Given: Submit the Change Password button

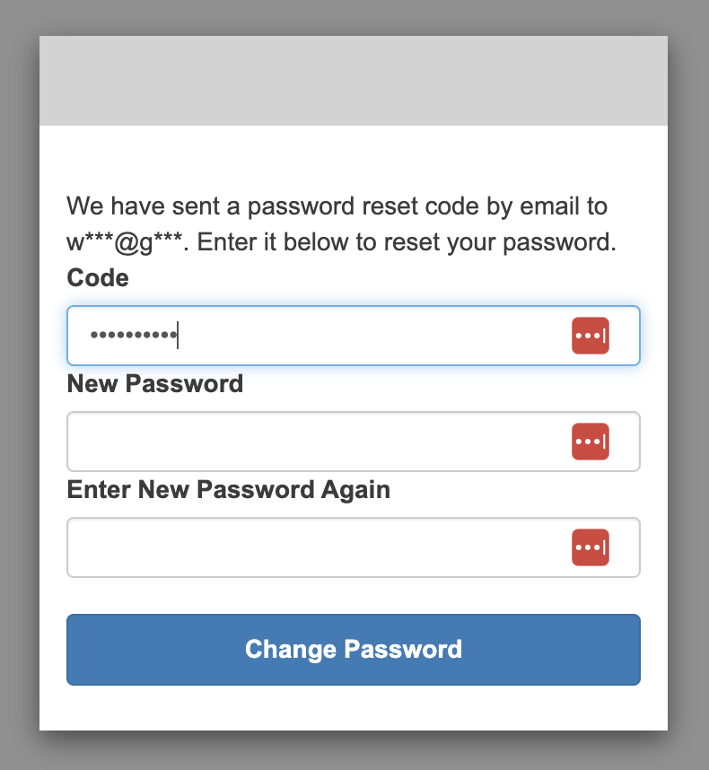Looking at the screenshot, I should click(354, 649).
